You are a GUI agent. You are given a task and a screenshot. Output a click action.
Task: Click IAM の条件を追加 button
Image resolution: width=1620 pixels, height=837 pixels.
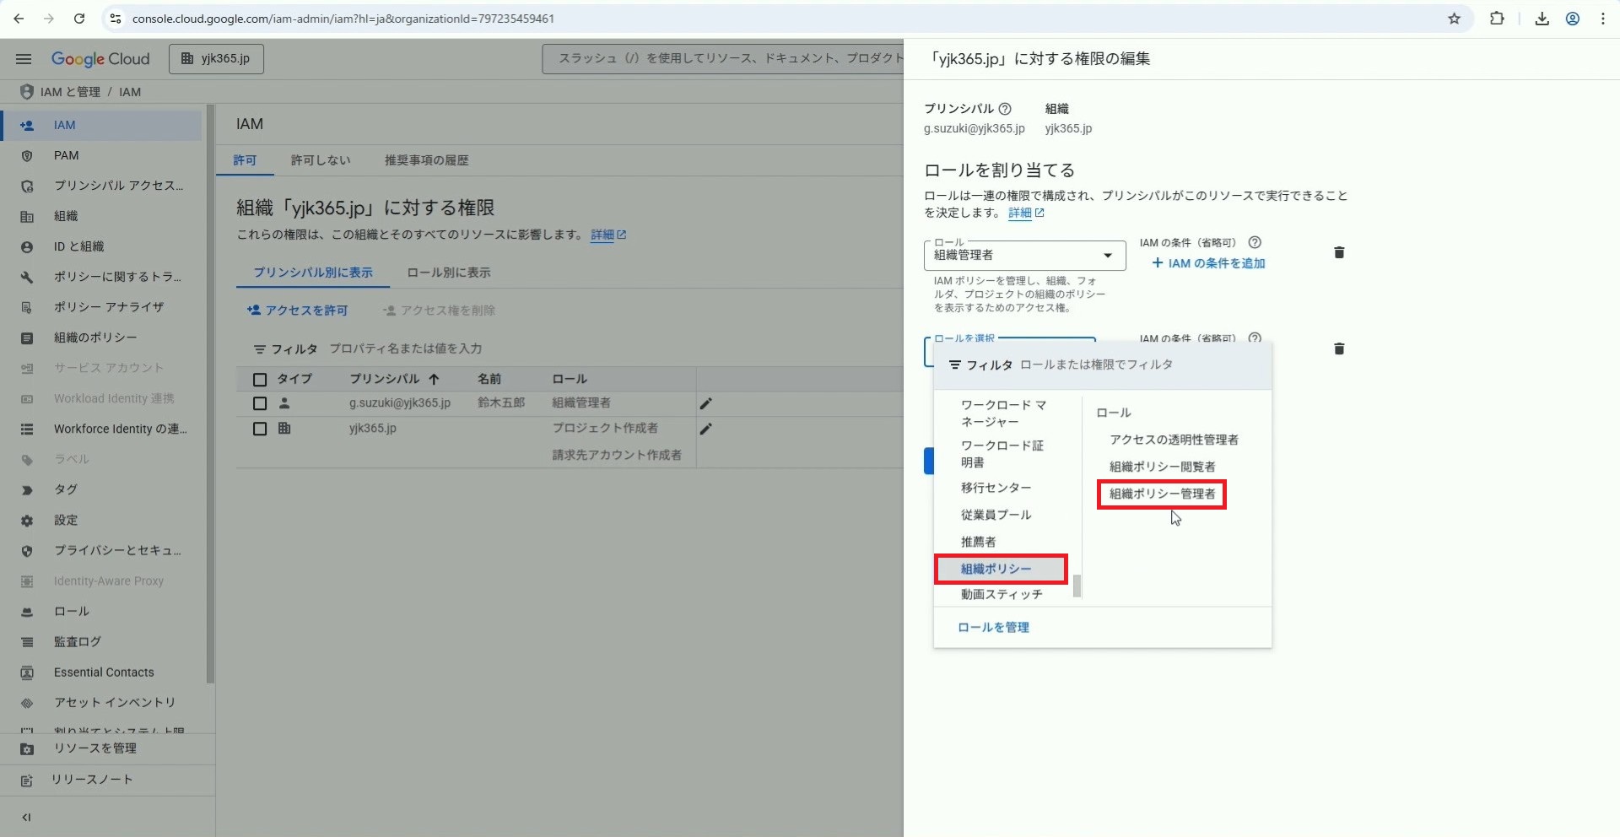(1208, 263)
